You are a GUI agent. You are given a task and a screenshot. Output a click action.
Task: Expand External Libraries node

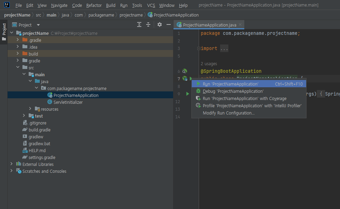(x=11, y=164)
